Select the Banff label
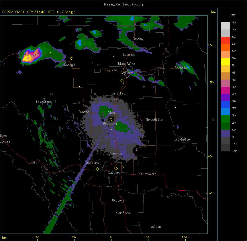 coord(36,162)
